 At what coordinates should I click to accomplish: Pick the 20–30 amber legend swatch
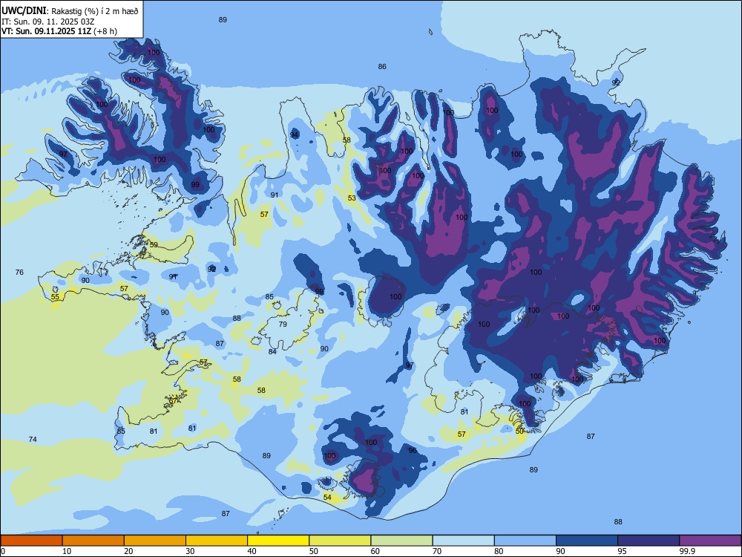[x=155, y=541]
